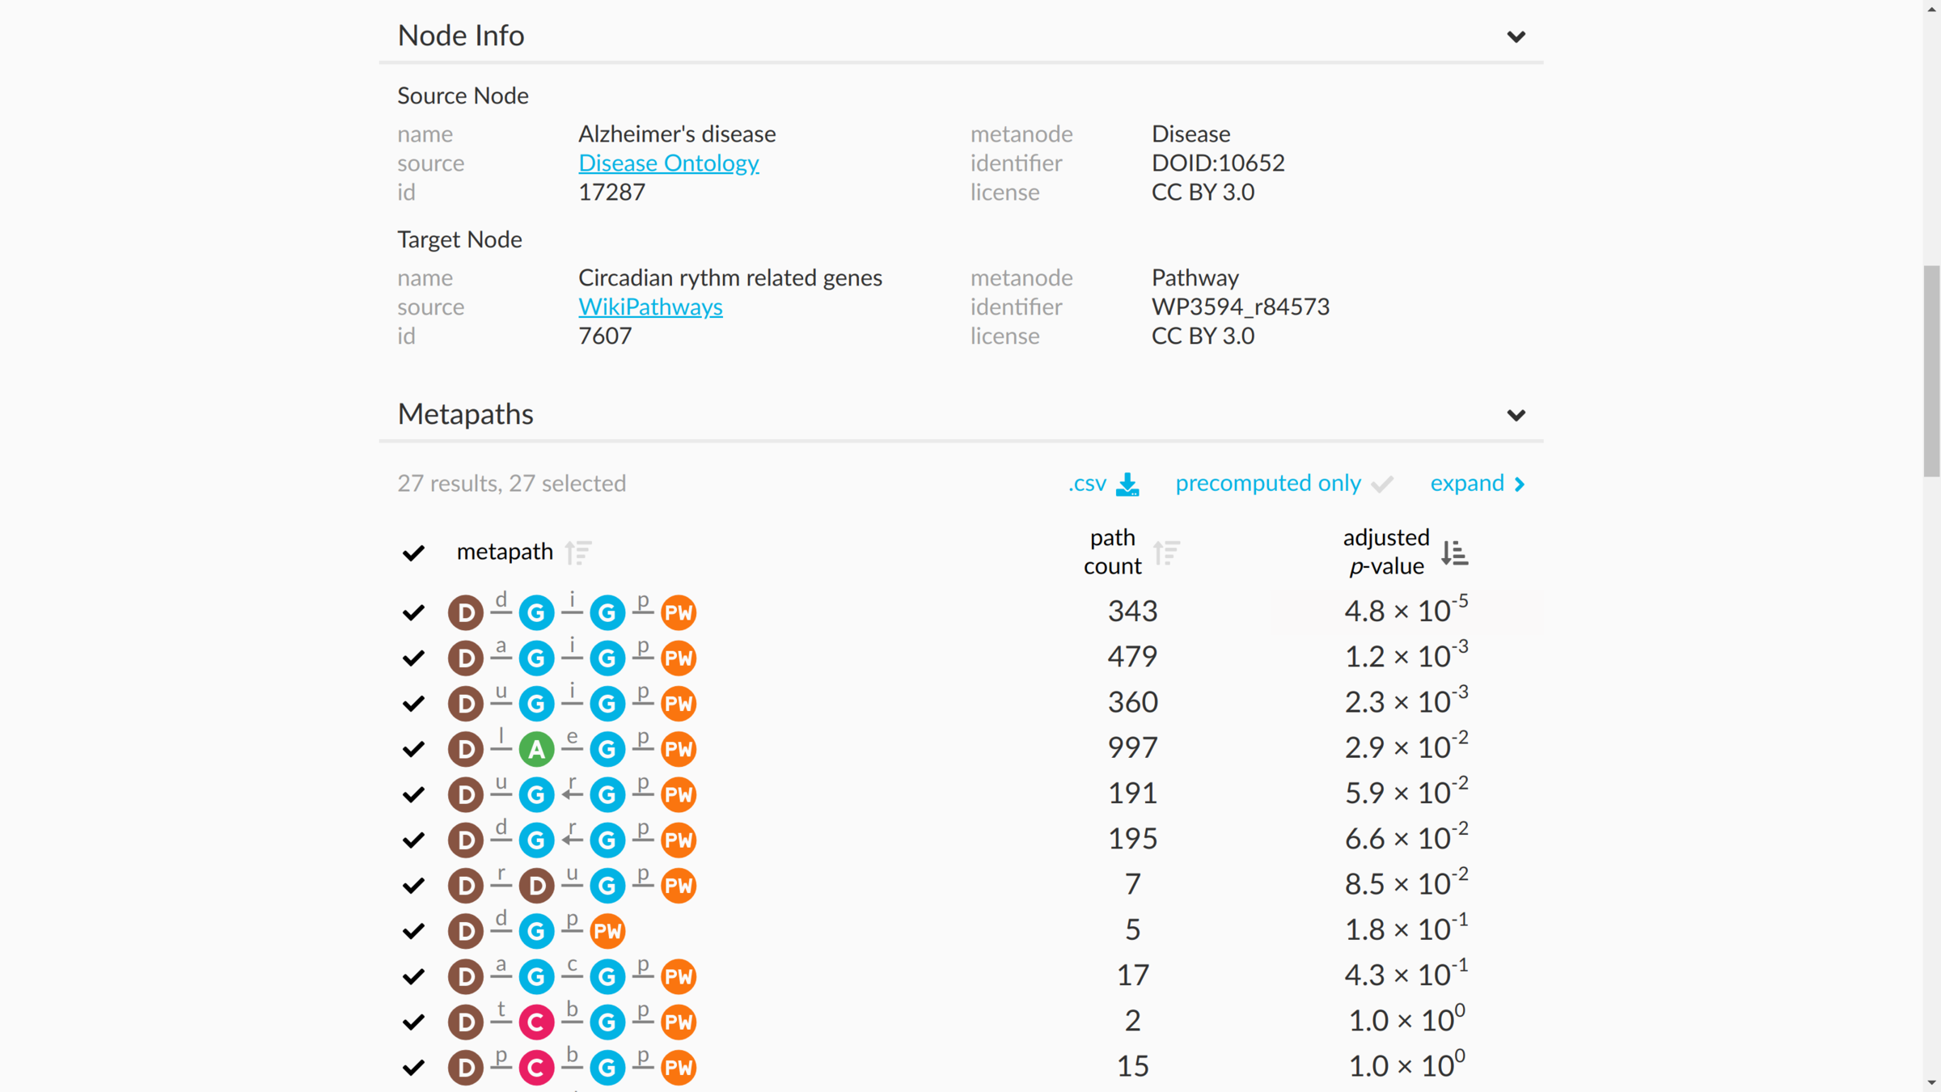Click second brown D node in D-r-D-u-G row
1941x1092 pixels.
[x=536, y=885]
